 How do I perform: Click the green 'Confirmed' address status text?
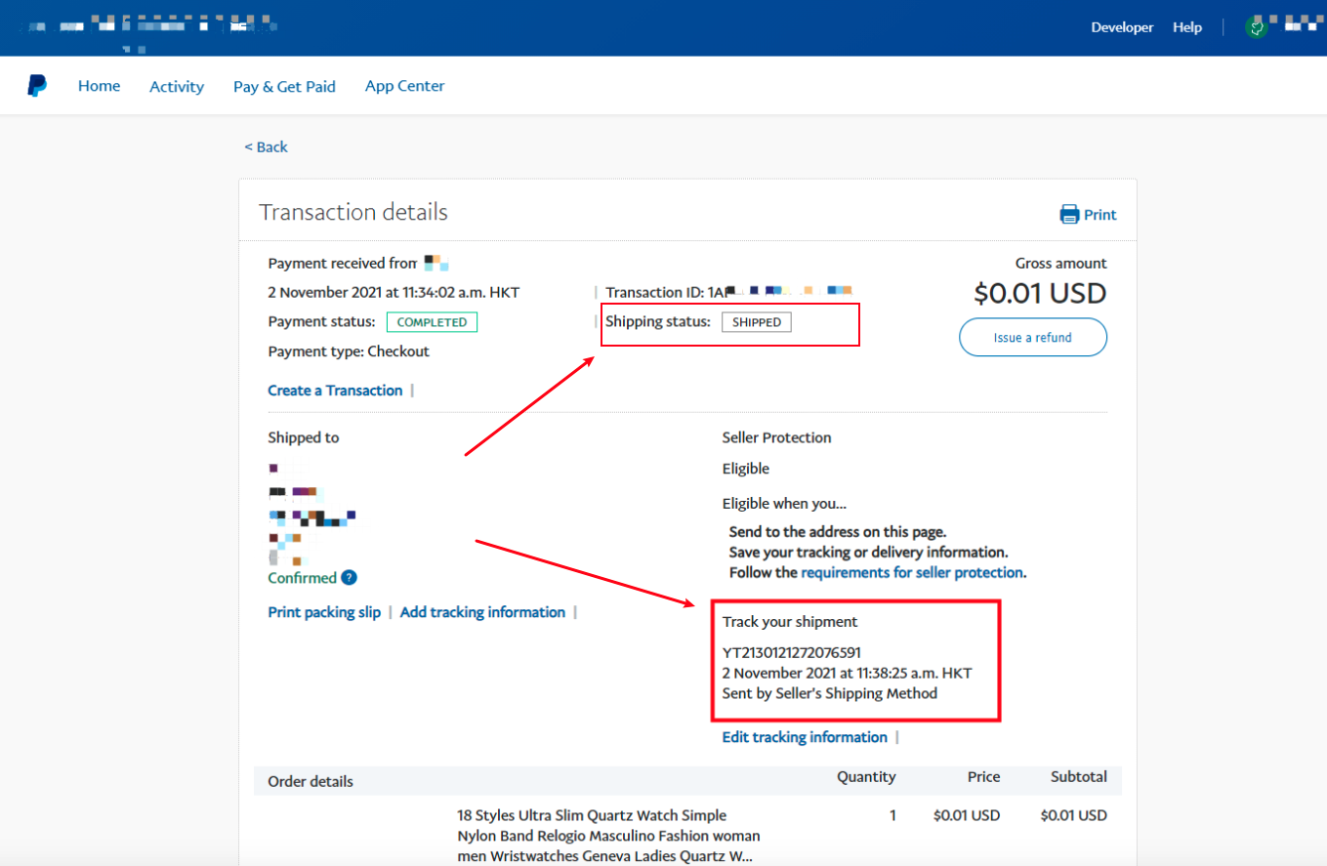303,578
